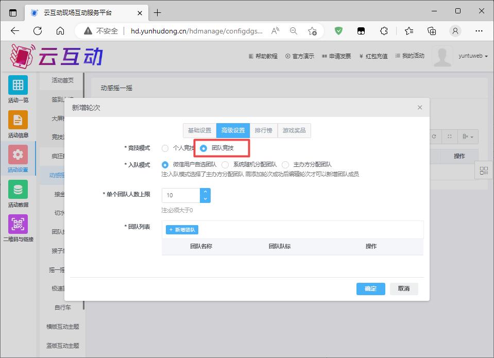Decrease team size limit with down arrow

click(x=205, y=199)
